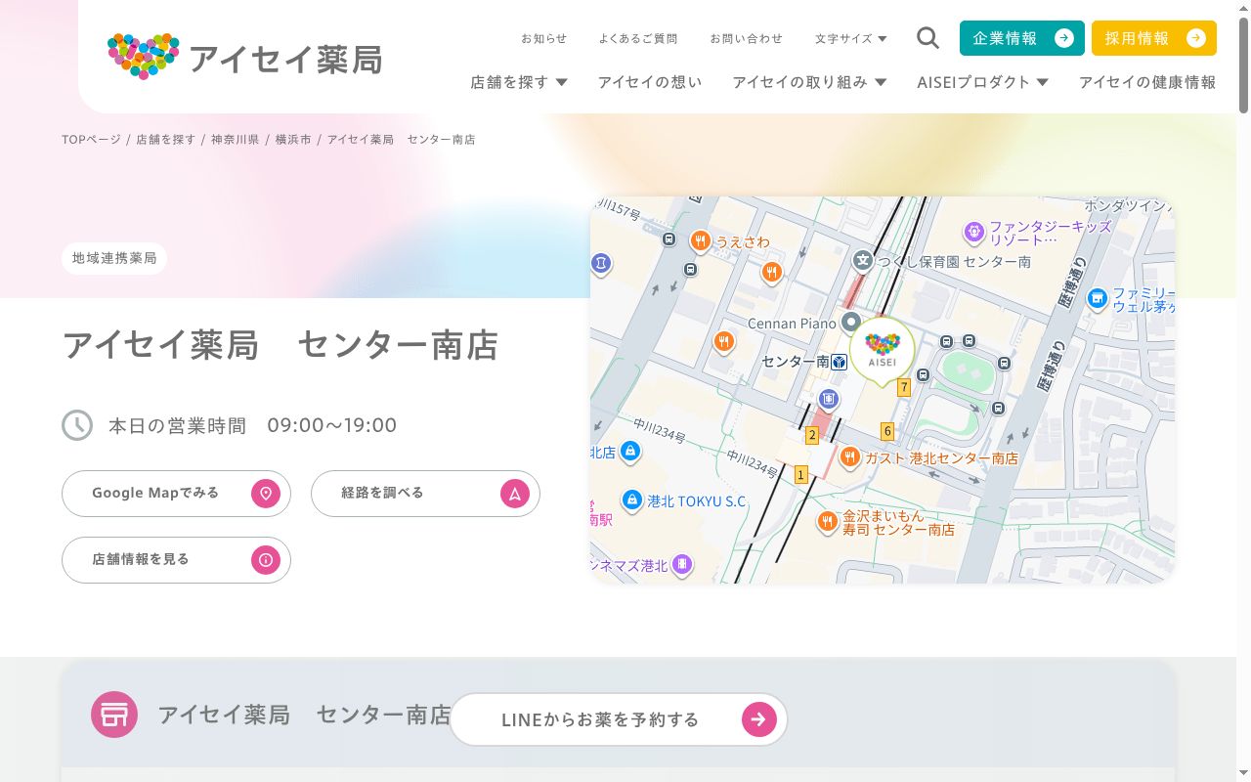Expand the AISEIプロダクト menu
Image resolution: width=1251 pixels, height=782 pixels.
982,82
